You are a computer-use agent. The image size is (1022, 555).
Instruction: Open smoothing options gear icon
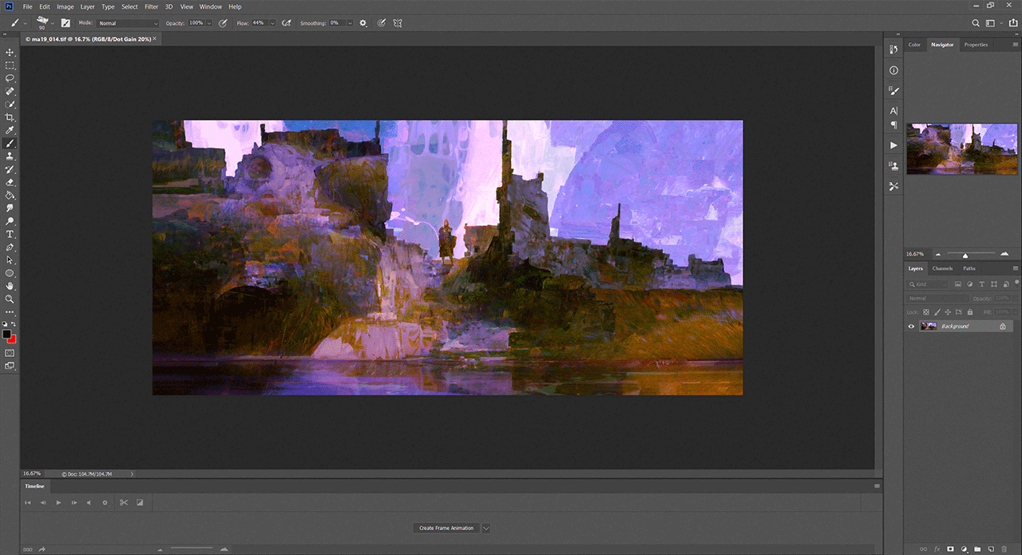tap(363, 23)
